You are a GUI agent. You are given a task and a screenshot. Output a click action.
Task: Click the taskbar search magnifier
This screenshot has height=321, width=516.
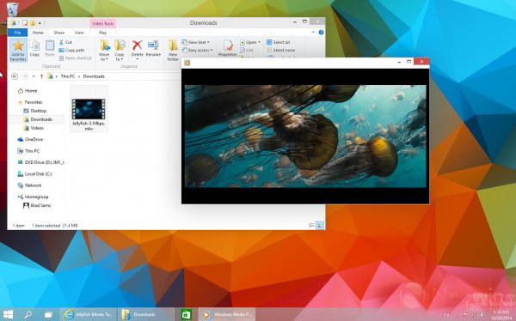[28, 314]
